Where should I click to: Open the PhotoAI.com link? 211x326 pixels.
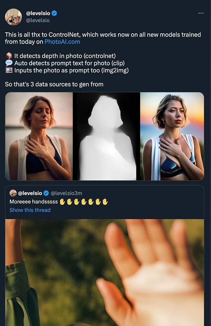tap(62, 41)
